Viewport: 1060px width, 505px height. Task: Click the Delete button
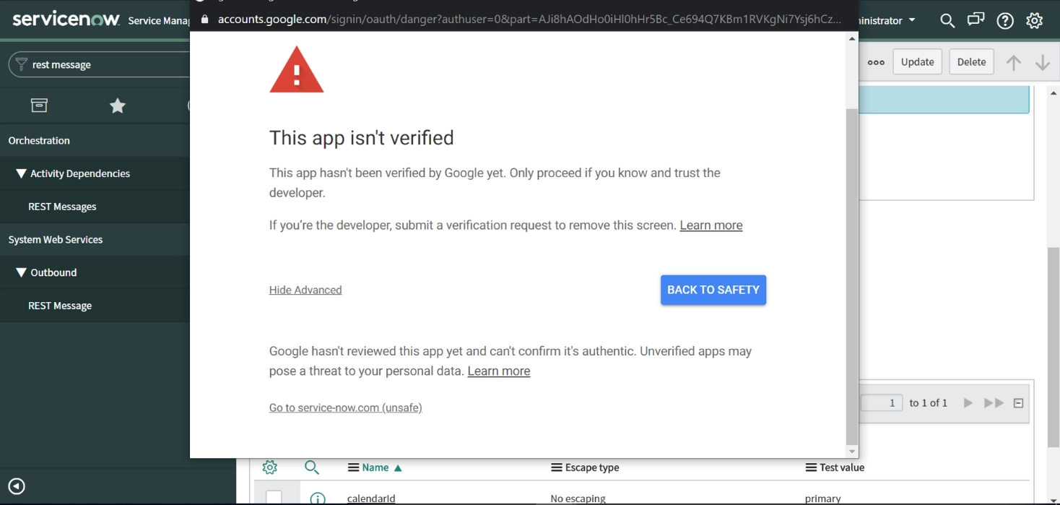pos(972,62)
